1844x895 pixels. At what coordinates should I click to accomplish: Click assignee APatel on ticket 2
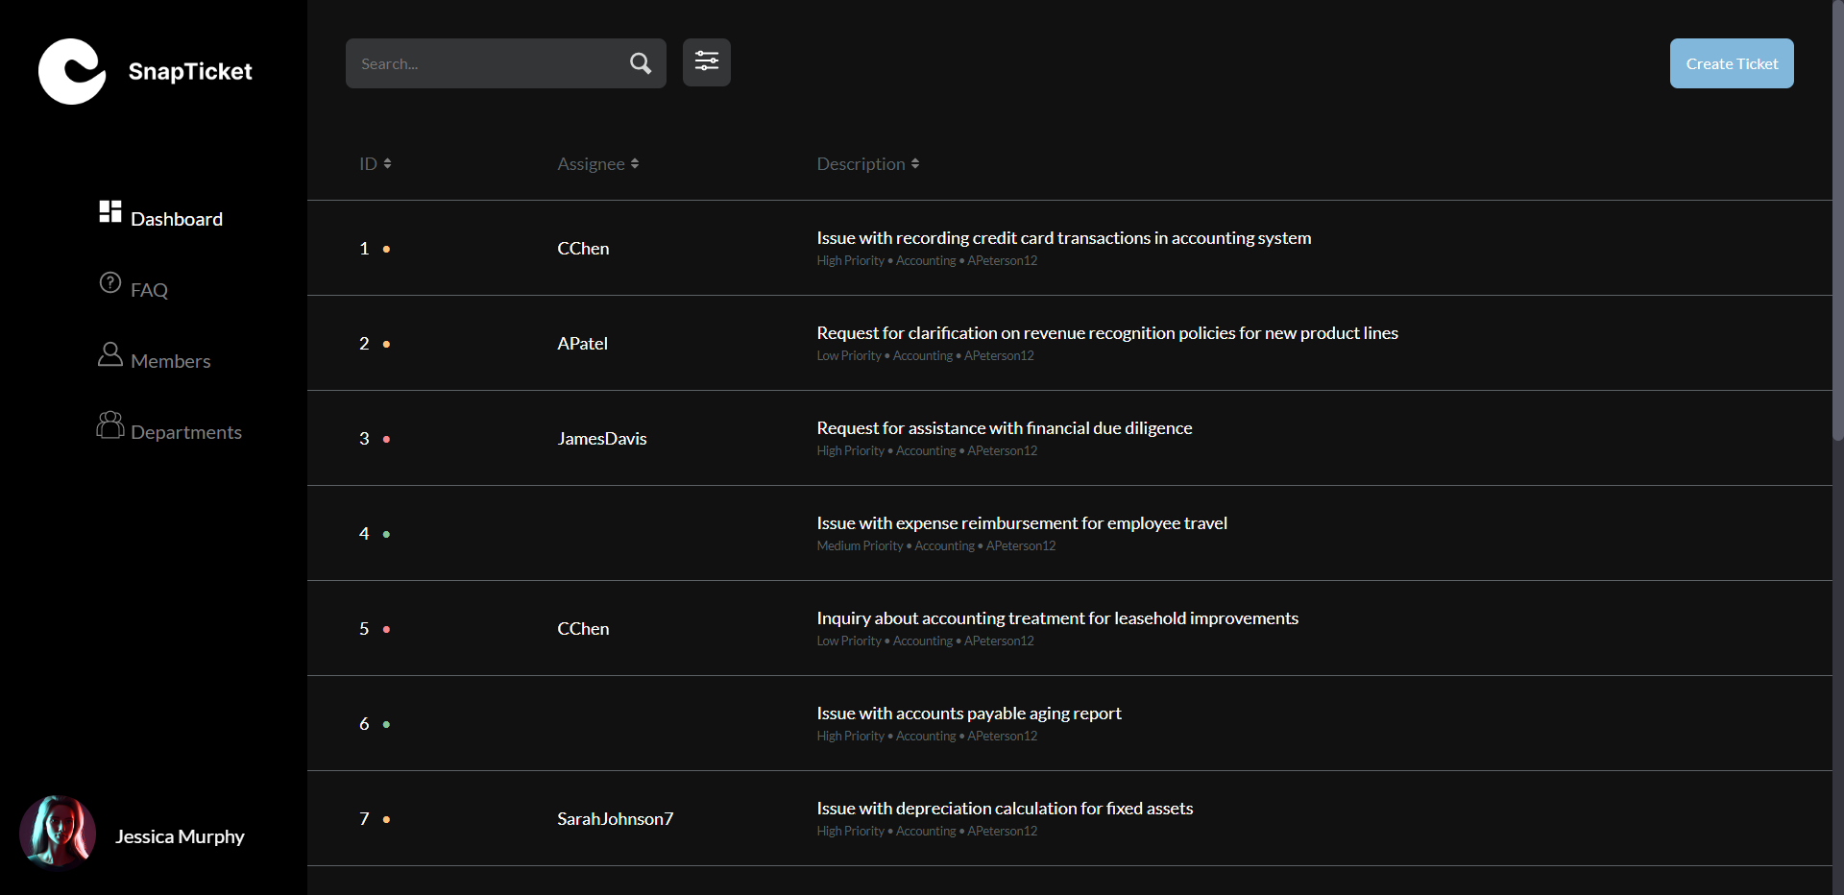tap(582, 344)
